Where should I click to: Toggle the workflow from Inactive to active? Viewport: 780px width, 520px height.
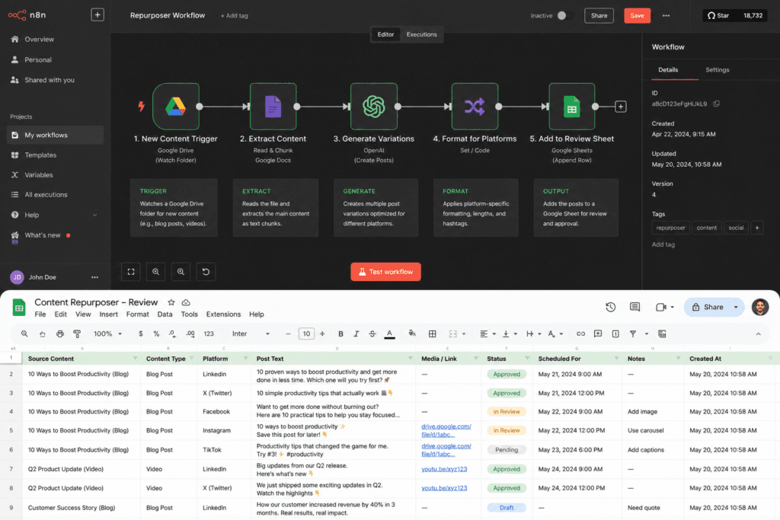click(x=566, y=15)
